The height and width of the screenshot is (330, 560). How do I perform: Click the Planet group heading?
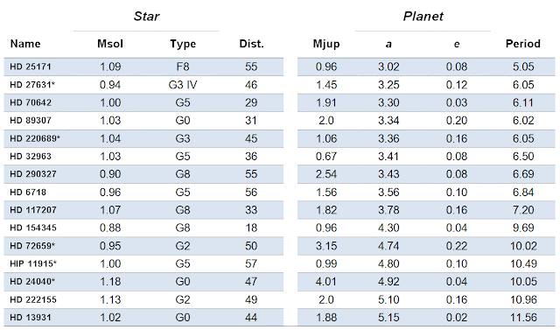(423, 16)
